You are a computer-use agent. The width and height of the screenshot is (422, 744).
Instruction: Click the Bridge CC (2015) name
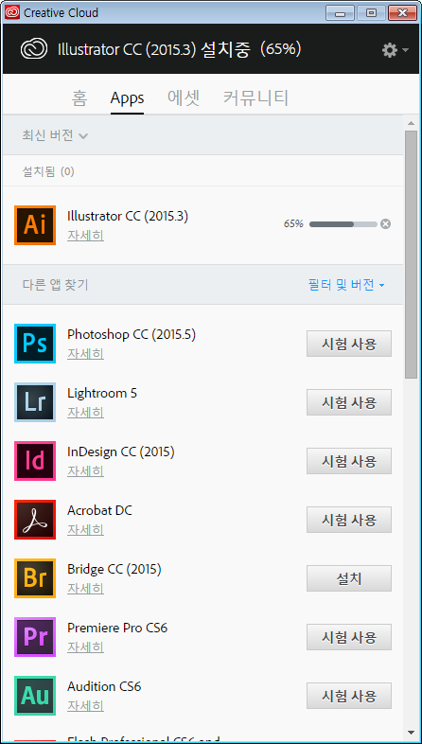(x=114, y=570)
